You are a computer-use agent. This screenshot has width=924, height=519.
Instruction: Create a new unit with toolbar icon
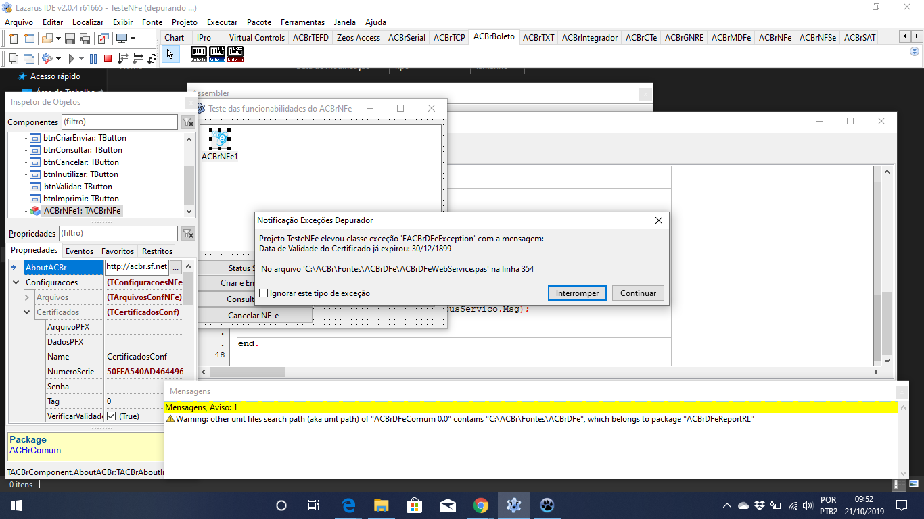pyautogui.click(x=13, y=39)
